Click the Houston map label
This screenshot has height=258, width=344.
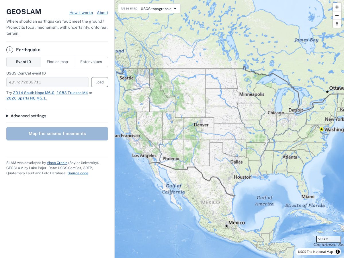(x=243, y=177)
